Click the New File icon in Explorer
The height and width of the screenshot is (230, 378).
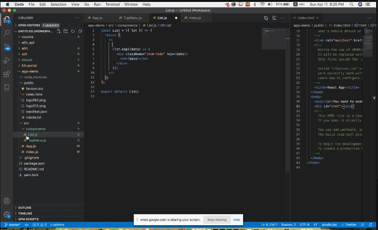click(59, 31)
